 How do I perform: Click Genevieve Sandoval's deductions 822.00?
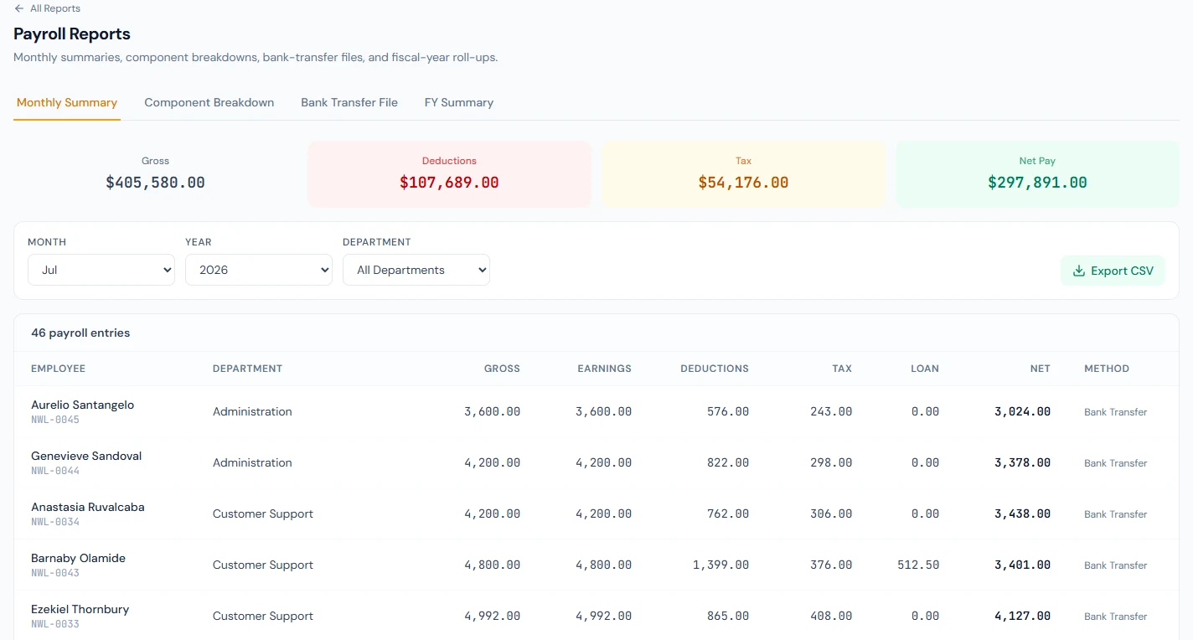pyautogui.click(x=728, y=462)
